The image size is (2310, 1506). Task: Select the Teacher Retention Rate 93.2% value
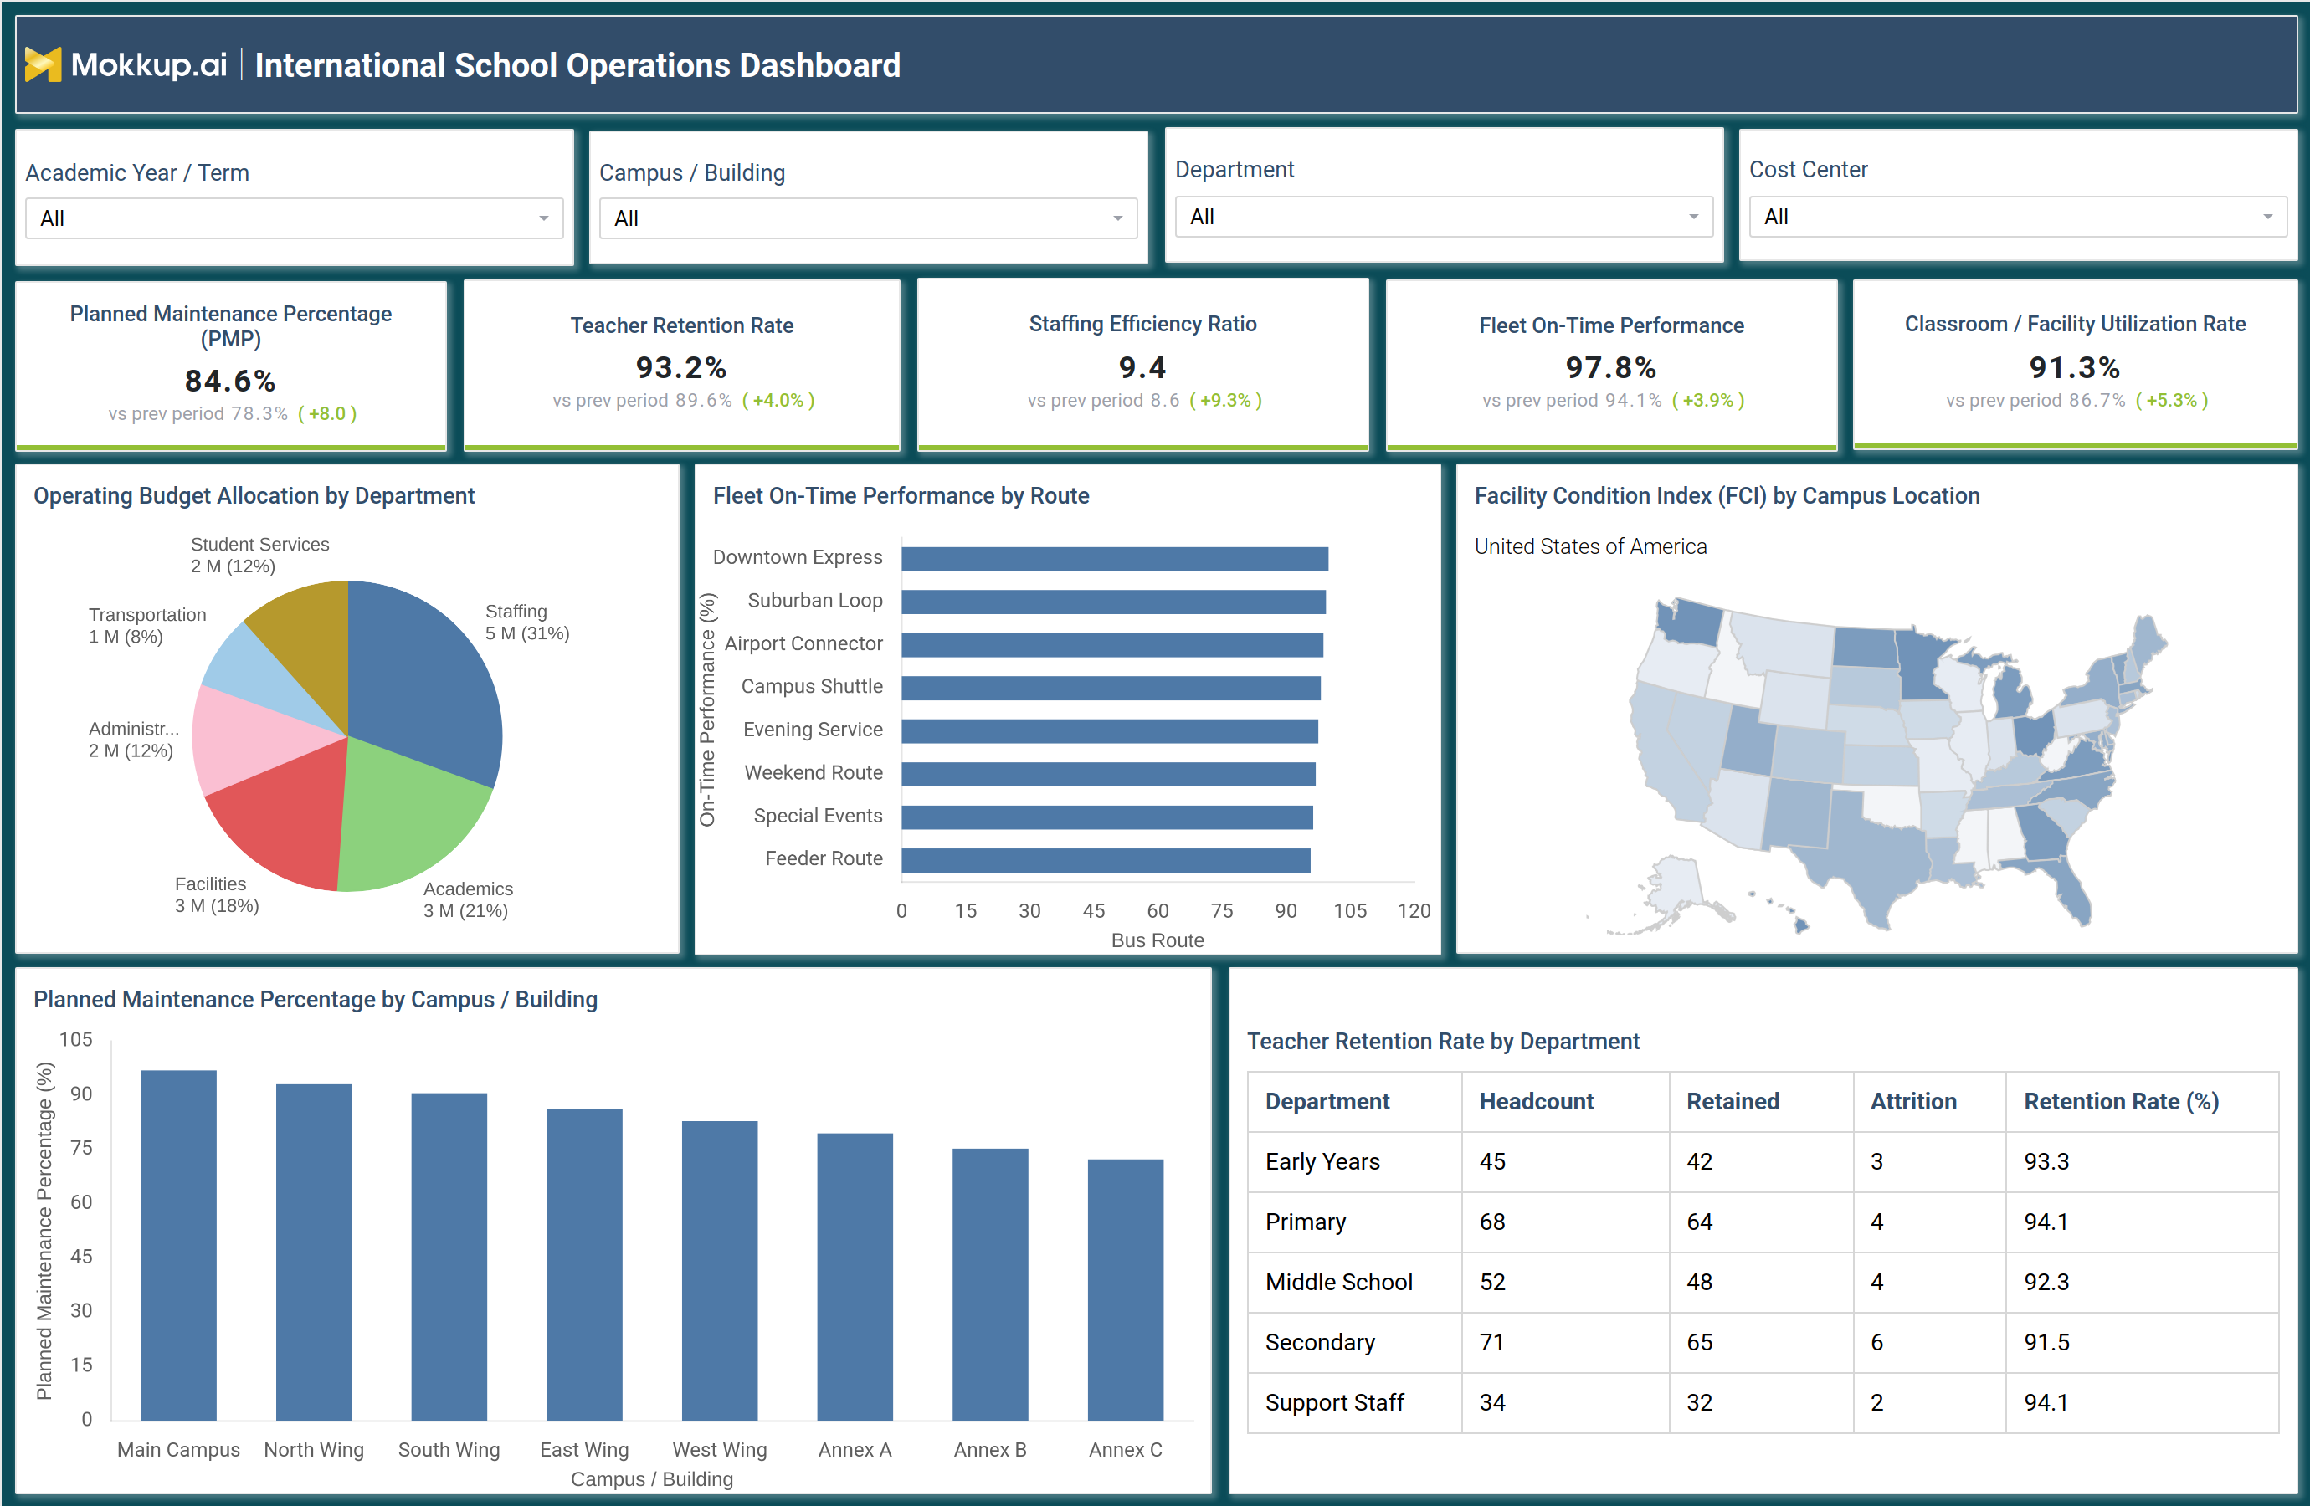681,368
